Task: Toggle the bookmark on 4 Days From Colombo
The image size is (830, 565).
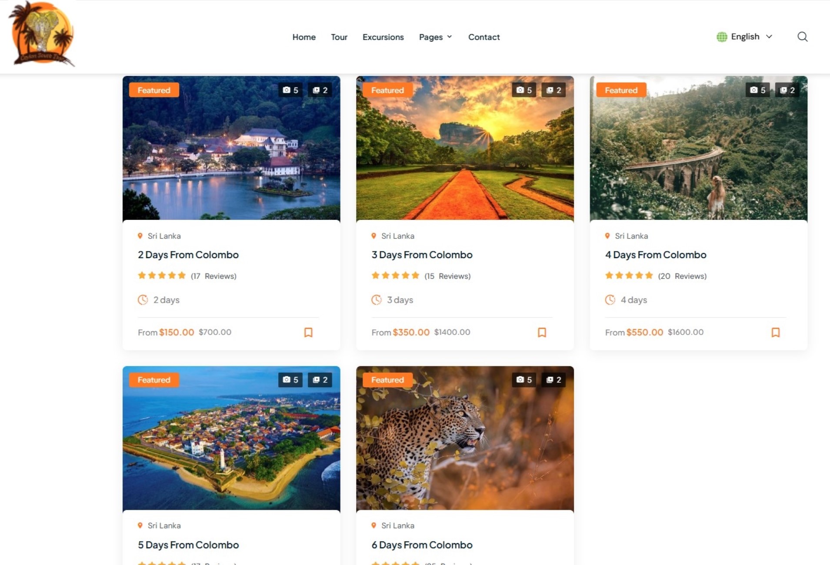Action: (776, 332)
